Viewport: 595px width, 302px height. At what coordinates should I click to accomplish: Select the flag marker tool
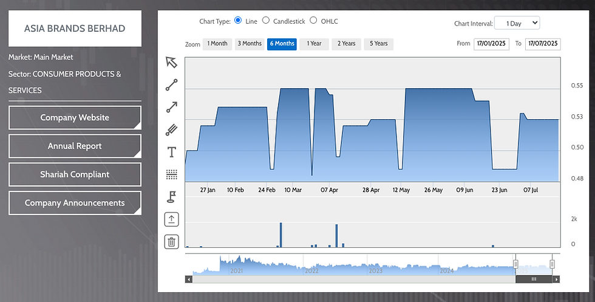click(171, 197)
